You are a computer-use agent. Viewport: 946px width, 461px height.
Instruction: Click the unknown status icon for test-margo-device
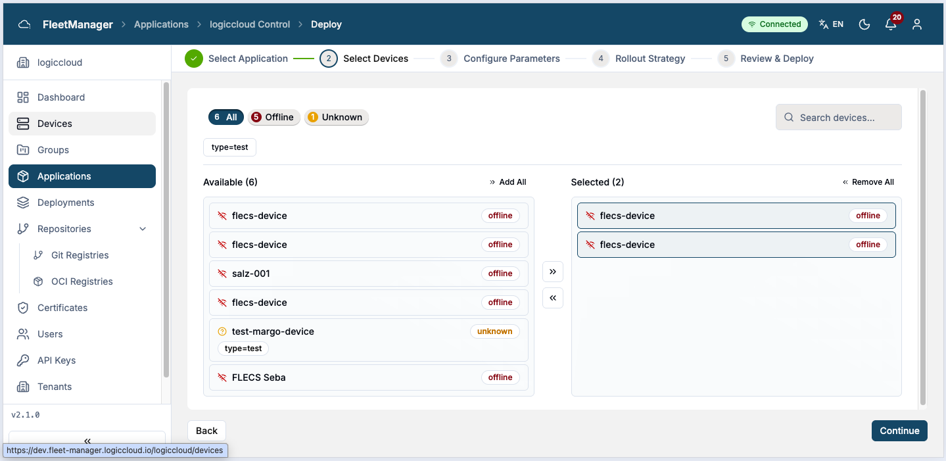[222, 331]
